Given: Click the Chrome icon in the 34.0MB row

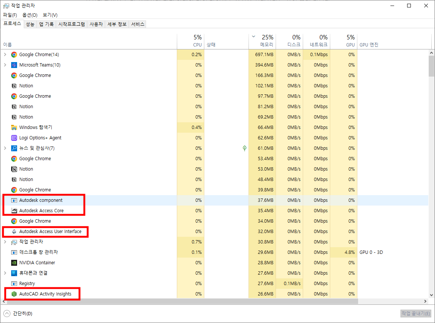Looking at the screenshot, I should [14, 221].
